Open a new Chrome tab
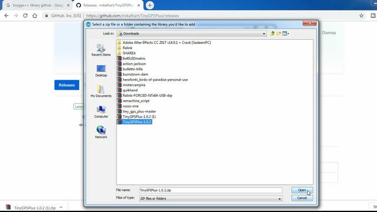 pos(150,5)
